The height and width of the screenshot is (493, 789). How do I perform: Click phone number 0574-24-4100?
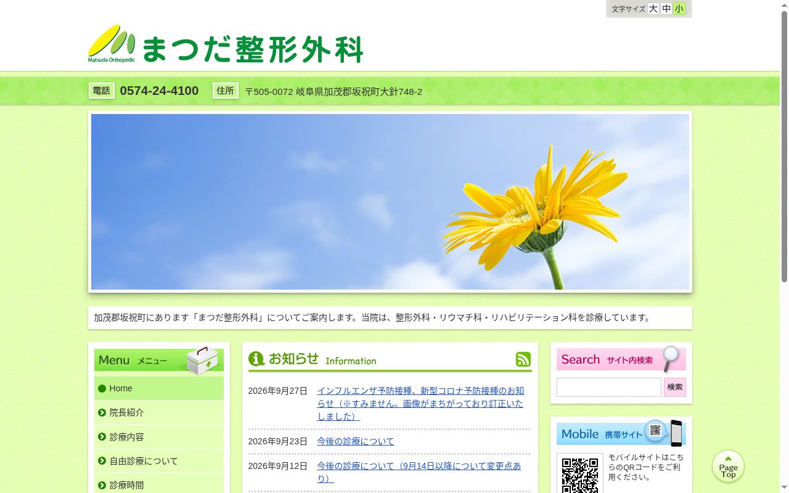(x=159, y=91)
